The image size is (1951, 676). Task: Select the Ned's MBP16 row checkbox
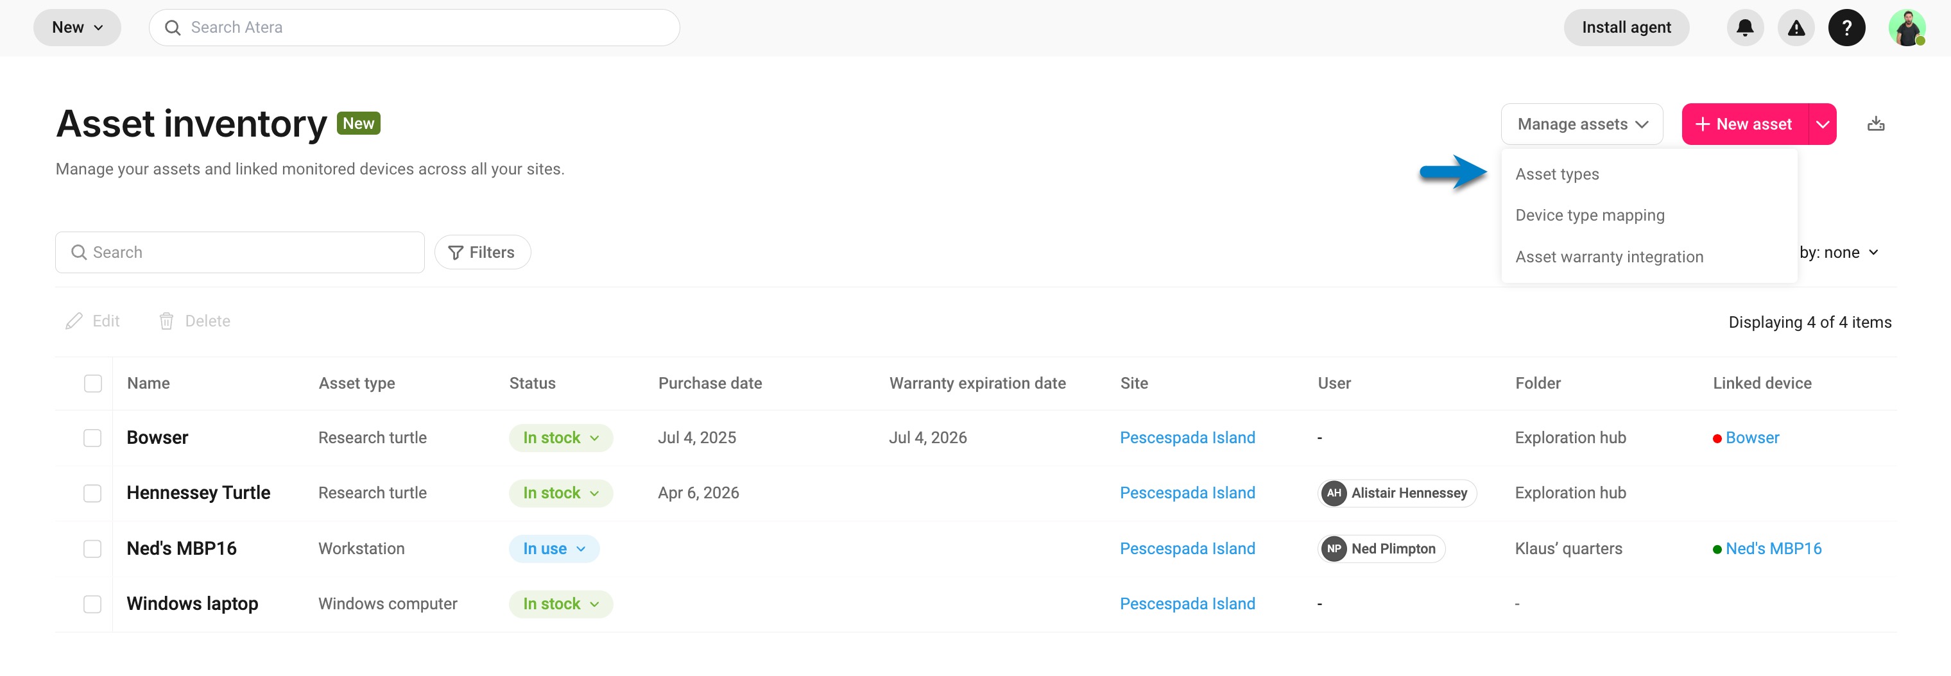(92, 548)
